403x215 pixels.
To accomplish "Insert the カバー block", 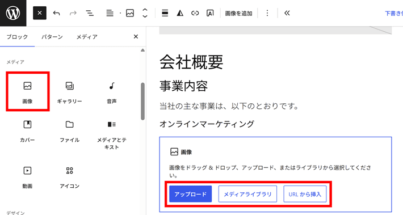I will [27, 131].
